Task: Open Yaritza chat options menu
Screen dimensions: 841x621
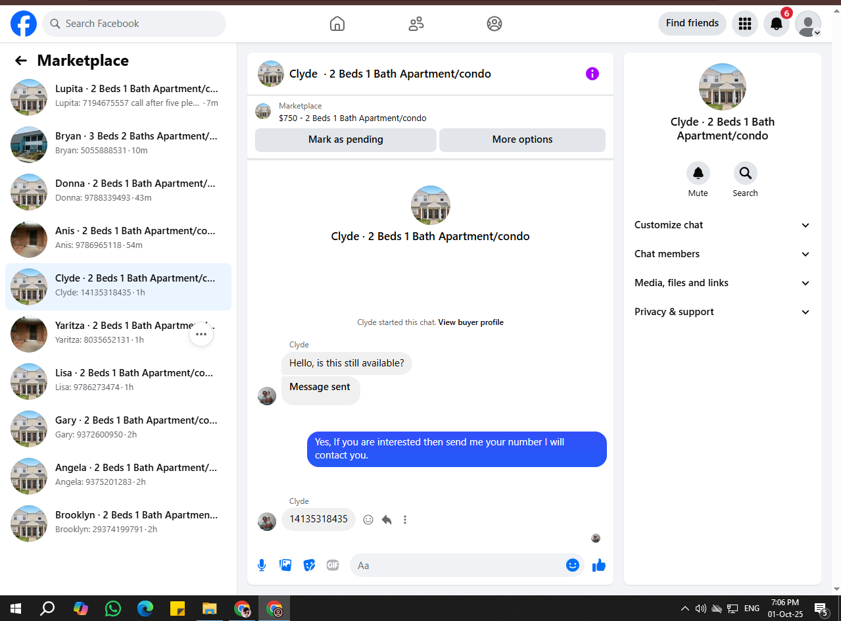Action: [x=201, y=334]
